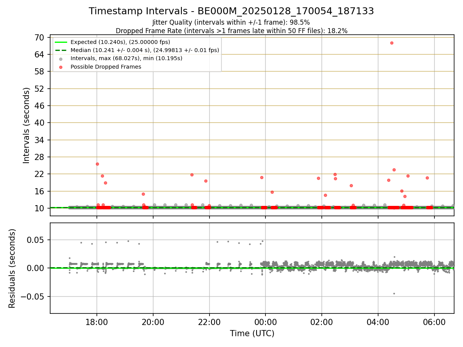Click the 04:00 time tick label

click(x=378, y=322)
